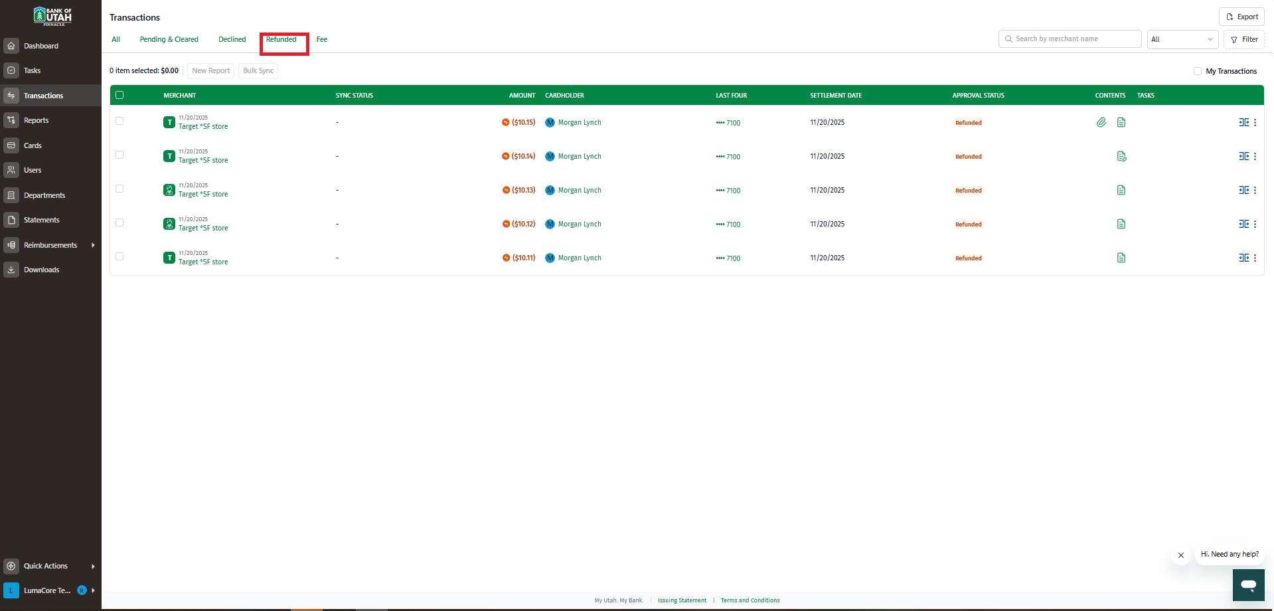The height and width of the screenshot is (611, 1274).
Task: Click Morgan Lynch on the ($10.15) row
Action: tap(580, 122)
